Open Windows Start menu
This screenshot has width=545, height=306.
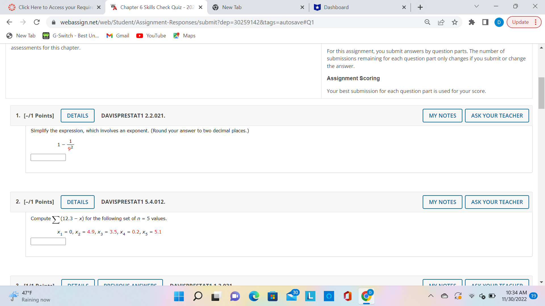pyautogui.click(x=179, y=296)
